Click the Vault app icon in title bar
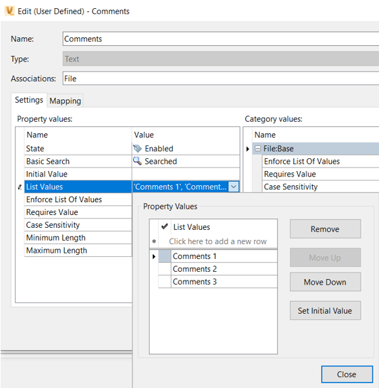Screen dimensions: 379x388 click(9, 11)
